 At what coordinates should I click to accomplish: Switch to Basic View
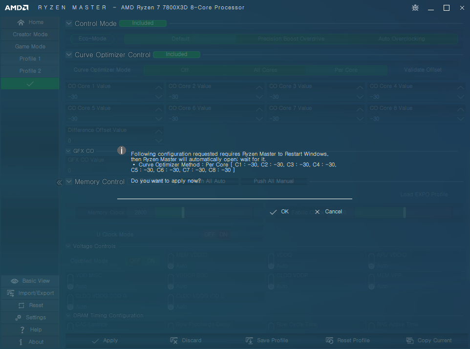point(30,281)
